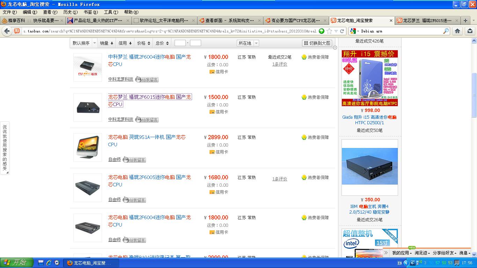The image size is (477, 268).
Task: Click the minimum price input field
Action: 180,43
